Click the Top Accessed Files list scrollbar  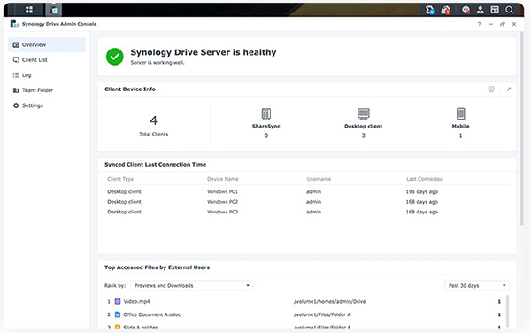(x=507, y=311)
